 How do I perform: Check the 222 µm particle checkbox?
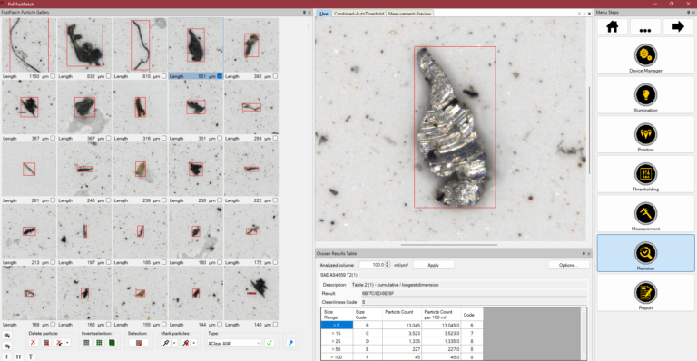coord(275,200)
